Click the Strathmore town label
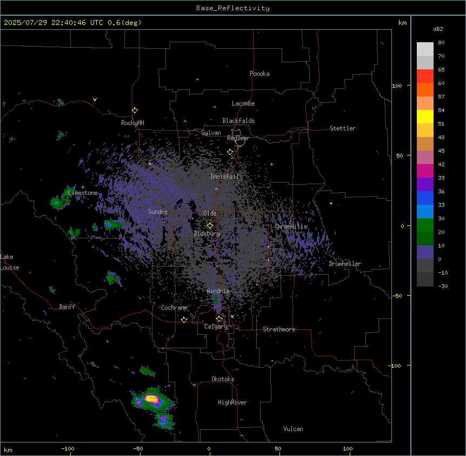The width and height of the screenshot is (466, 456). pos(279,329)
